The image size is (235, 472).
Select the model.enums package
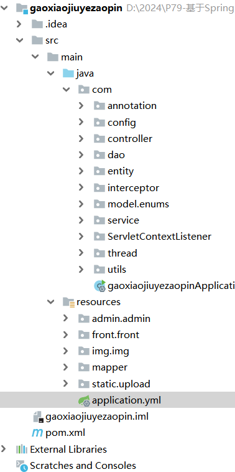pyautogui.click(x=138, y=204)
